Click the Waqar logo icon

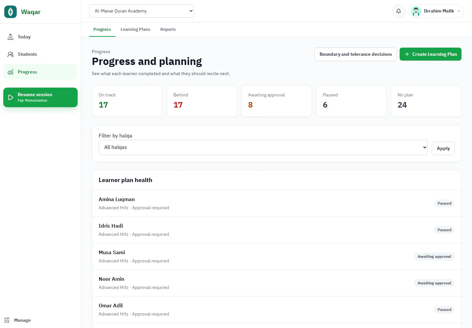coord(10,12)
